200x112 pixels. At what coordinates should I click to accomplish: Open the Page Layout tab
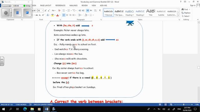click(x=46, y=6)
